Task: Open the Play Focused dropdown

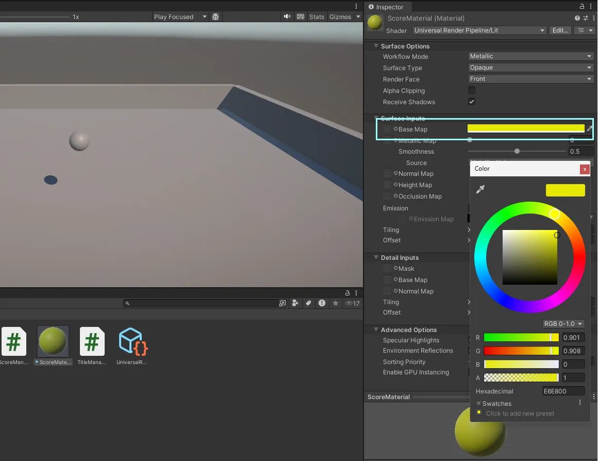Action: tap(180, 17)
